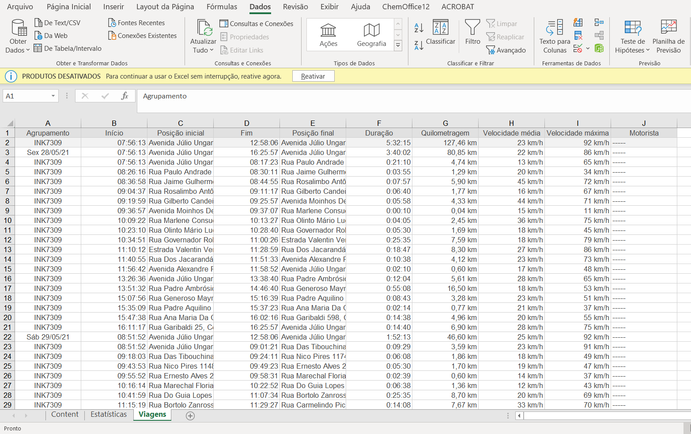691x434 pixels.
Task: Open the Name Box dropdown arrow
Action: pos(53,96)
